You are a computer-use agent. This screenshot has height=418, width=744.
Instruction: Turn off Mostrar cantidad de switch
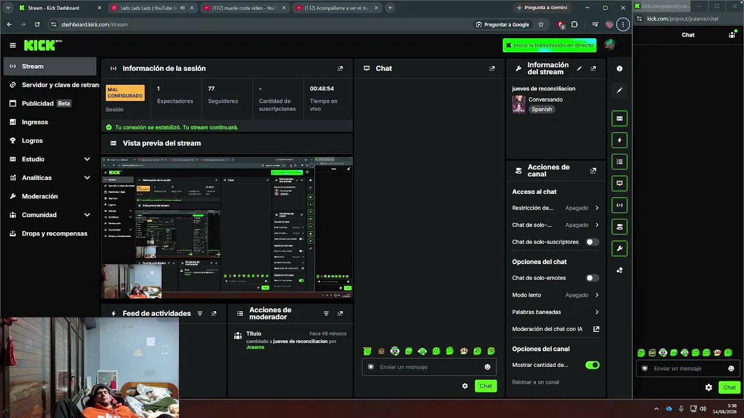click(x=592, y=365)
